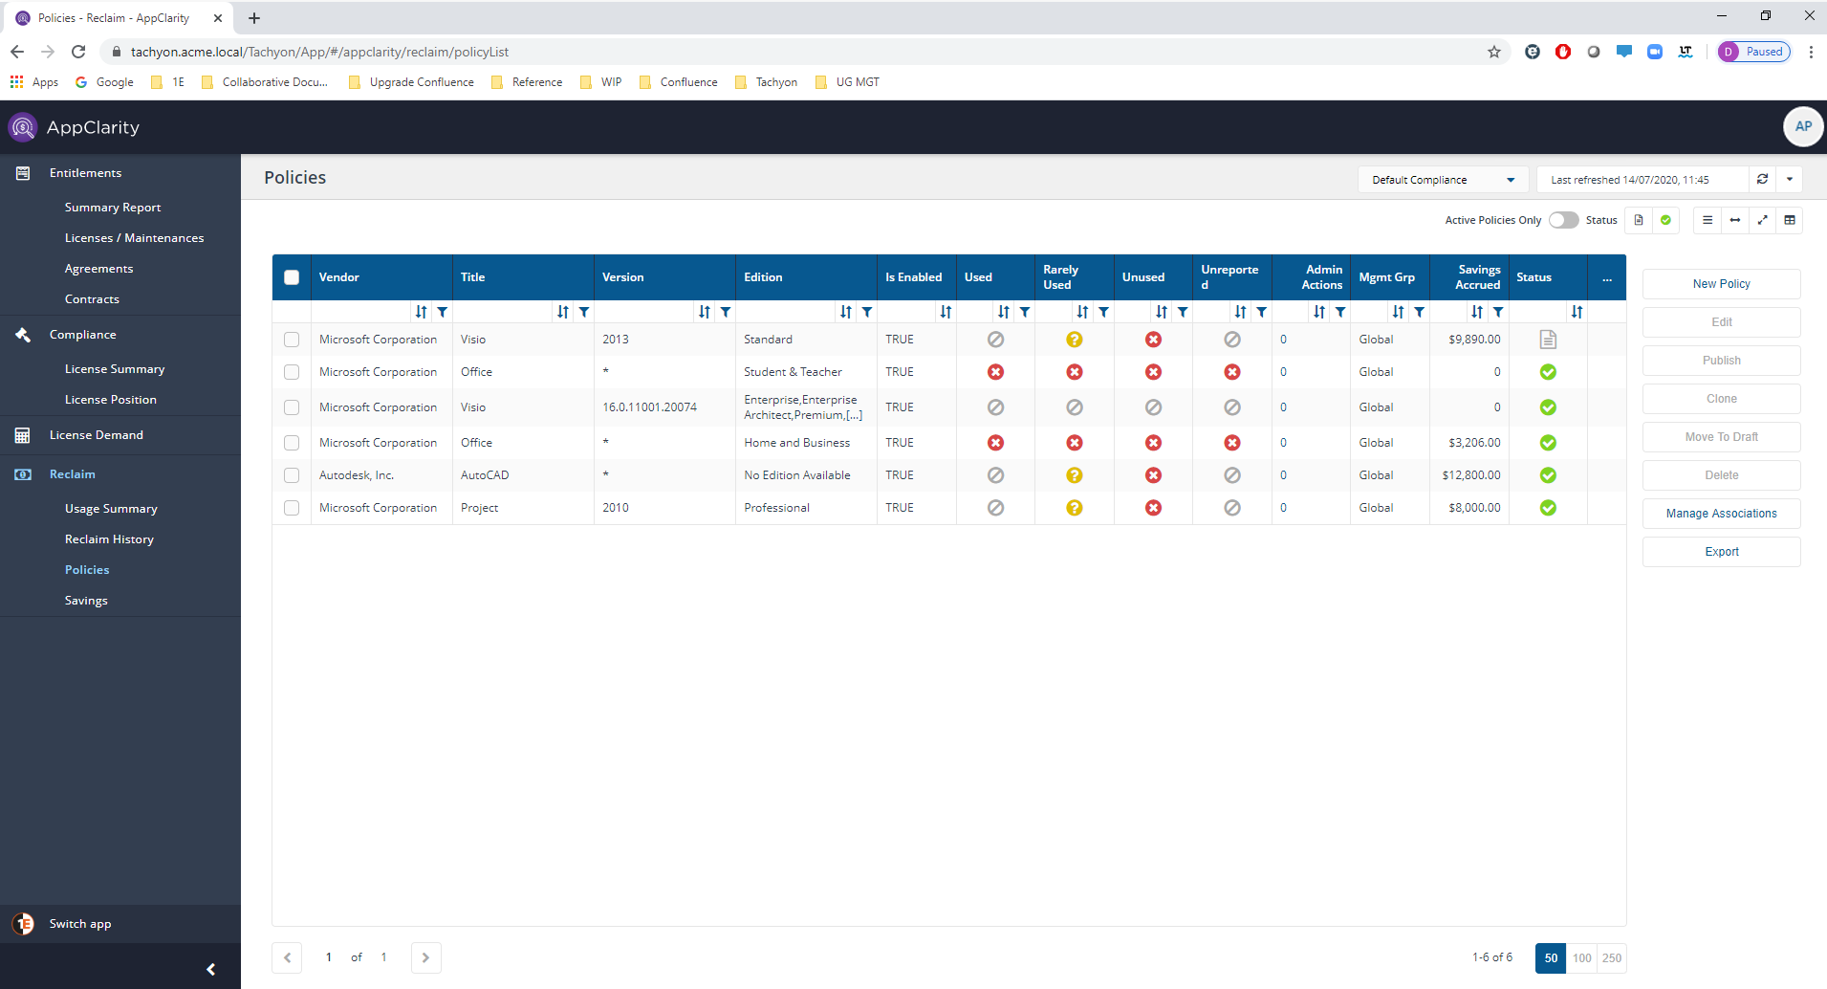Open Summary Report in sidebar
This screenshot has width=1827, height=989.
[113, 208]
